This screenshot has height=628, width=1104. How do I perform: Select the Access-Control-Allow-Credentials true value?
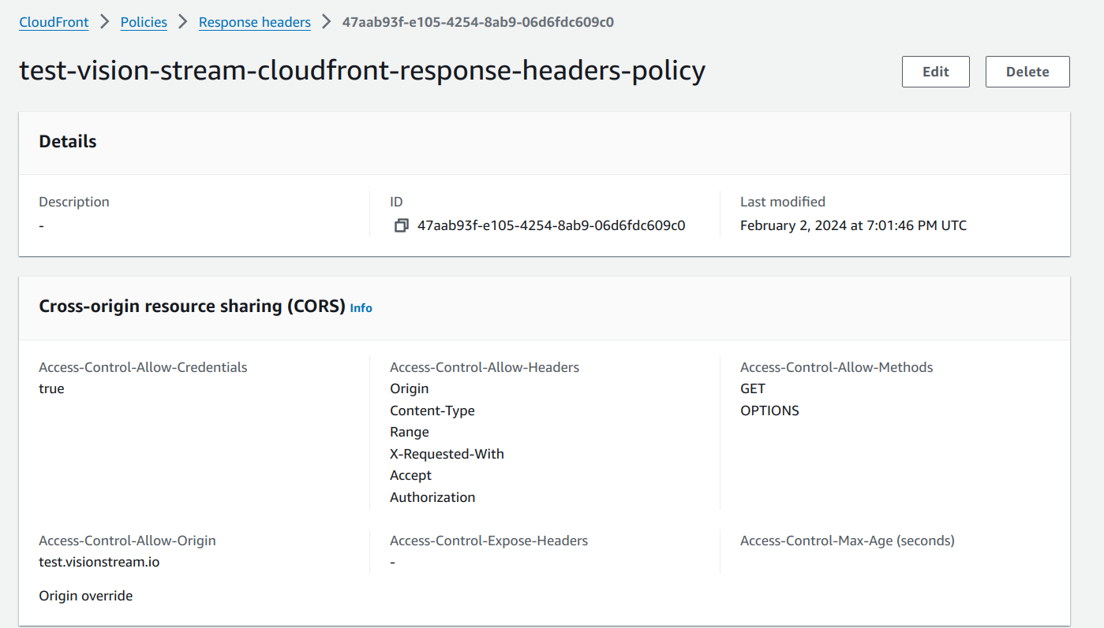pos(51,388)
